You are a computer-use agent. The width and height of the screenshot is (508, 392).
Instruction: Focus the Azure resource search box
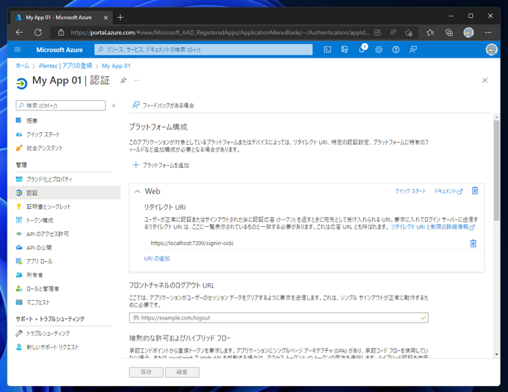[203, 49]
